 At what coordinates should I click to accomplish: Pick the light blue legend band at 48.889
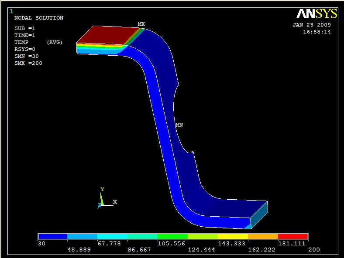[82, 236]
